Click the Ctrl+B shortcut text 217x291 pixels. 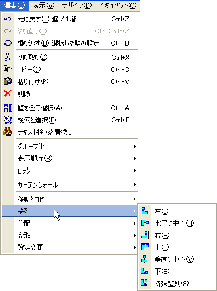120,43
